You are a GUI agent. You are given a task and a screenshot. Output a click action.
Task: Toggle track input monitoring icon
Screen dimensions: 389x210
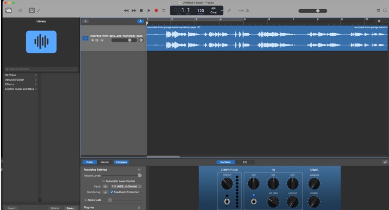tap(102, 40)
